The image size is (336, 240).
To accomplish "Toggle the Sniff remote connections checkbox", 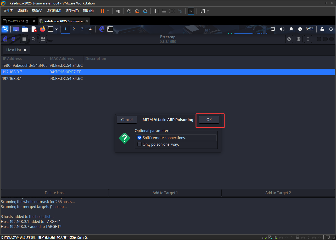I will [139, 138].
